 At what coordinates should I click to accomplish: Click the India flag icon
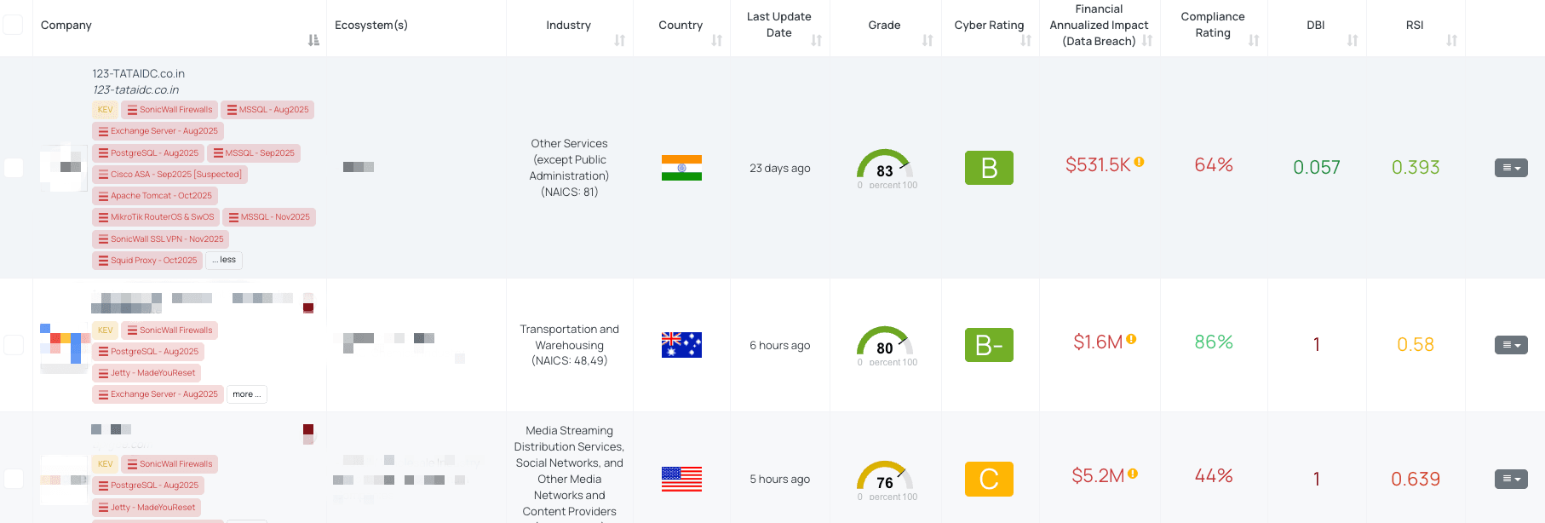click(681, 168)
